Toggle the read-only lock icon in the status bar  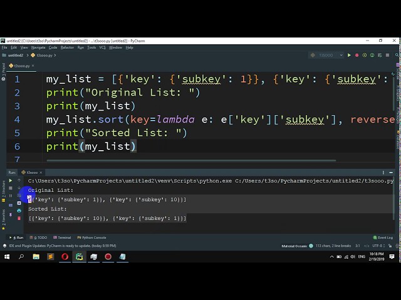tap(390, 246)
